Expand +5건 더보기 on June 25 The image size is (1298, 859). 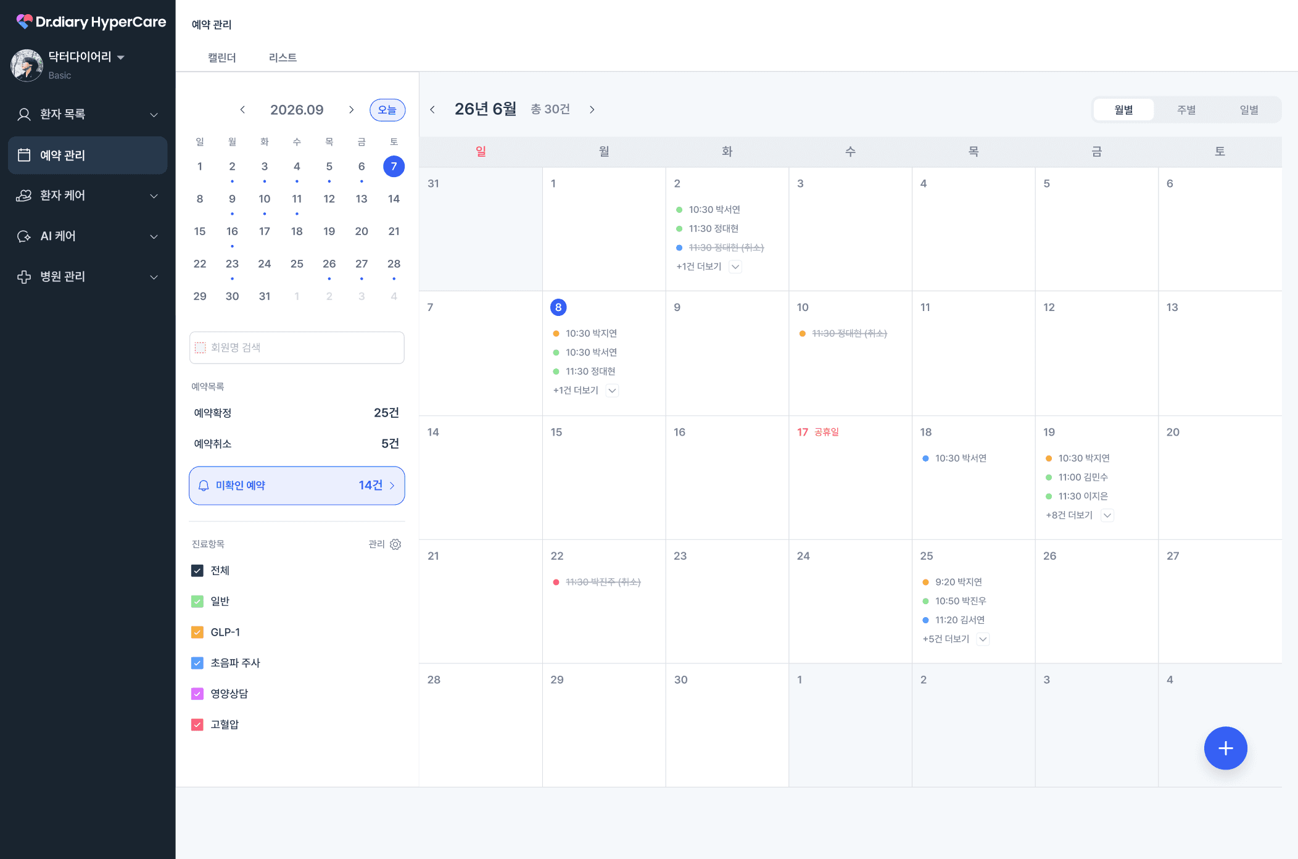(x=983, y=639)
